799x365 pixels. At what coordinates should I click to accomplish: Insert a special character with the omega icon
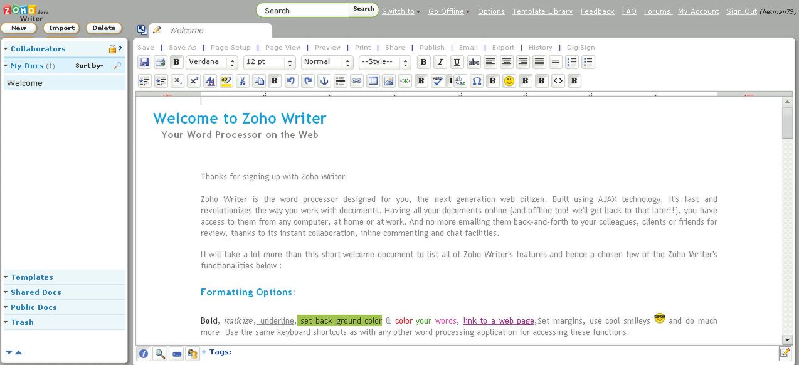pyautogui.click(x=477, y=81)
